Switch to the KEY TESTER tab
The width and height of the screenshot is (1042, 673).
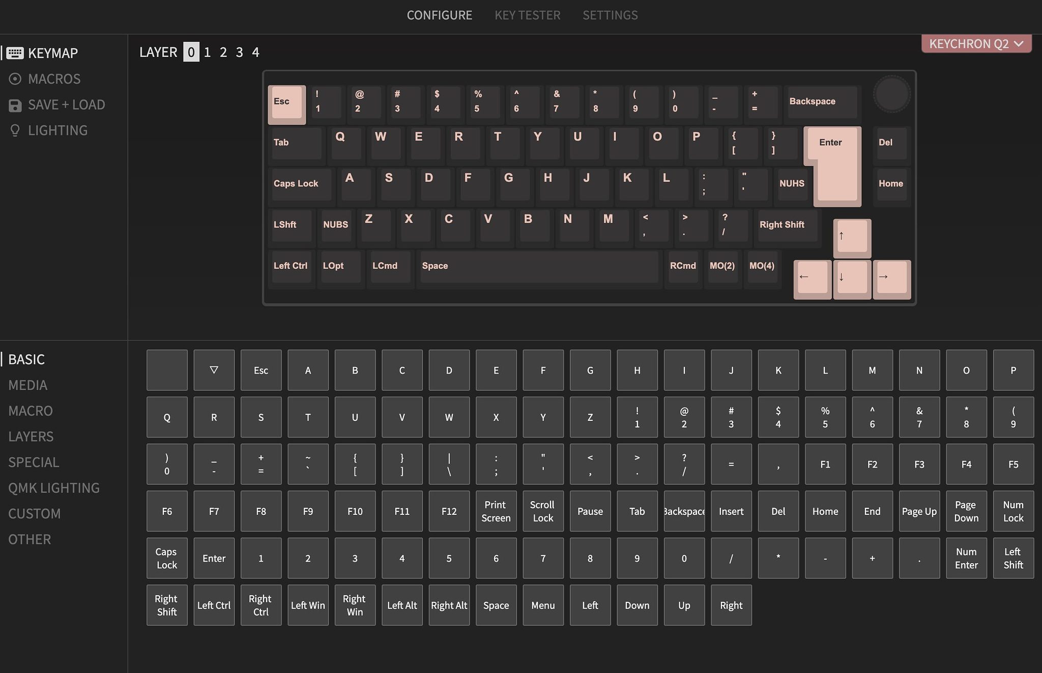pyautogui.click(x=527, y=15)
